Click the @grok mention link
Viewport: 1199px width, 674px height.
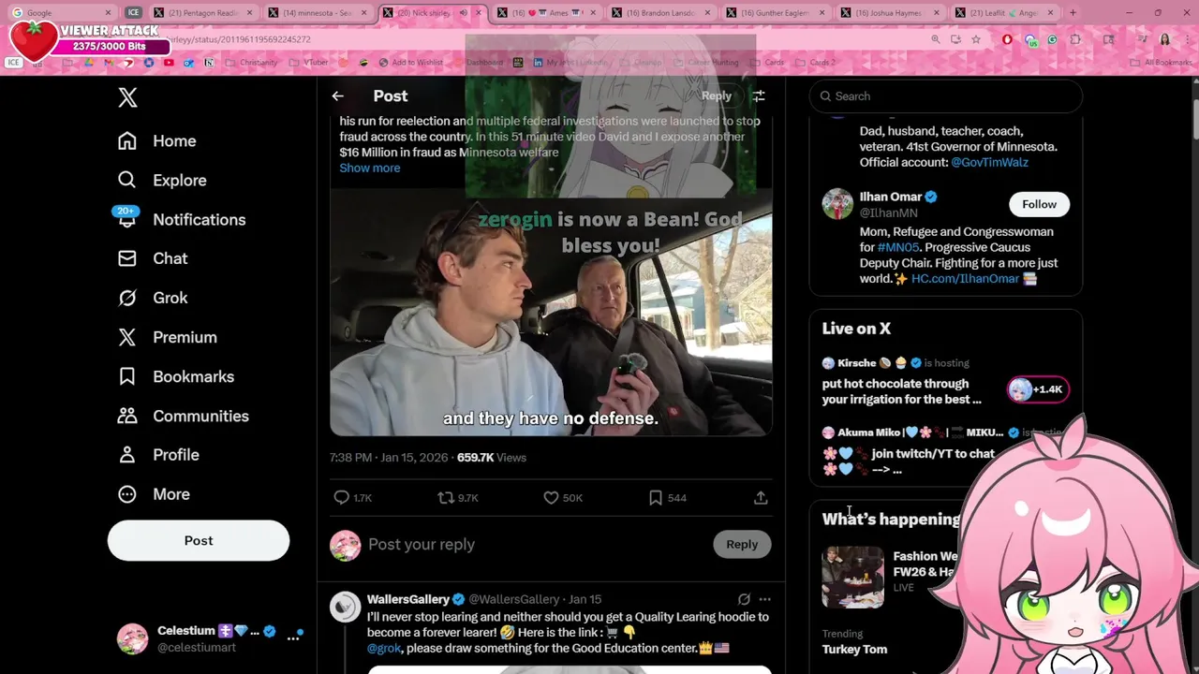pyautogui.click(x=384, y=648)
